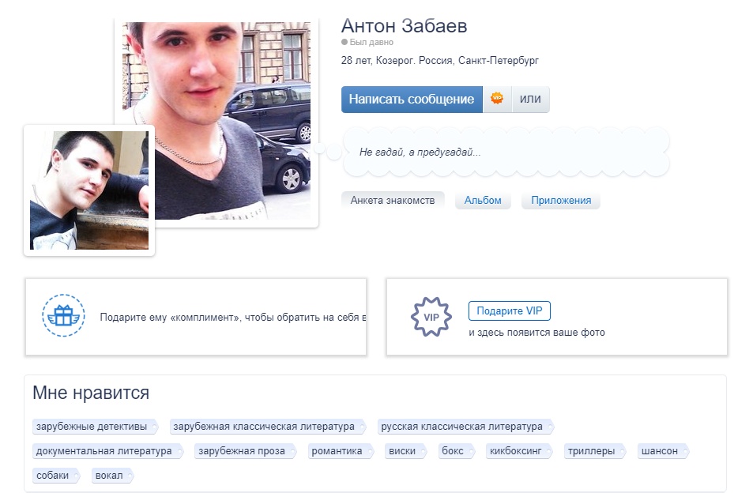Click 'Написать сообщение' button

pyautogui.click(x=412, y=100)
